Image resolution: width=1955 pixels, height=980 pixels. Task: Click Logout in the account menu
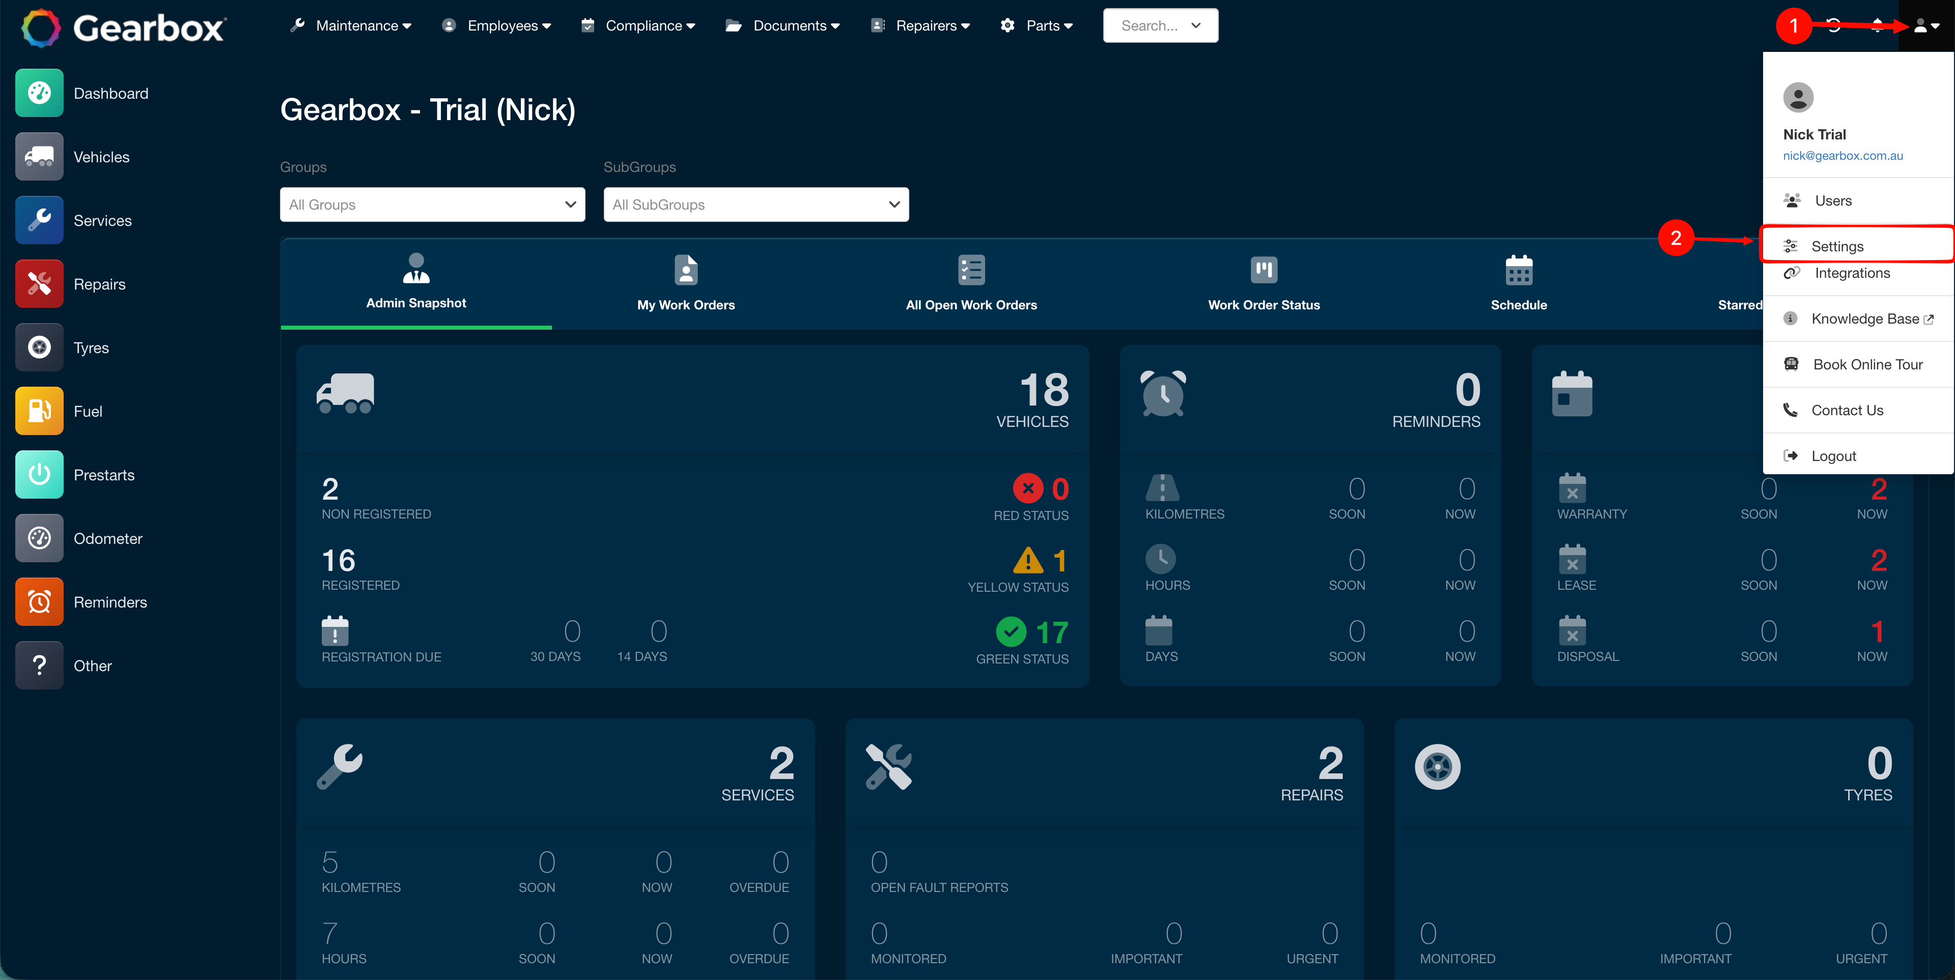[1858, 456]
